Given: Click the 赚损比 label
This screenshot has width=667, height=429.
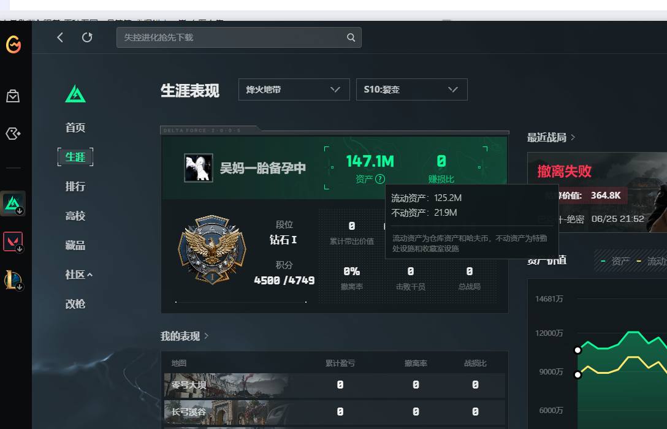Looking at the screenshot, I should point(441,179).
